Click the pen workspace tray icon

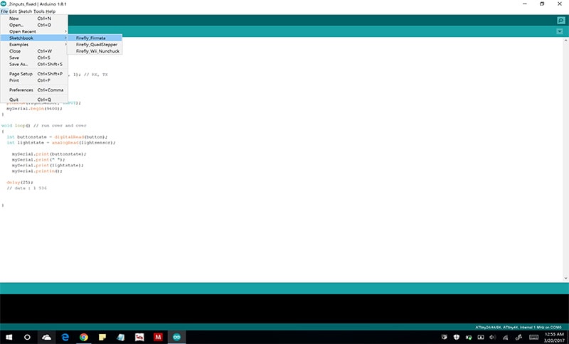tap(519, 337)
